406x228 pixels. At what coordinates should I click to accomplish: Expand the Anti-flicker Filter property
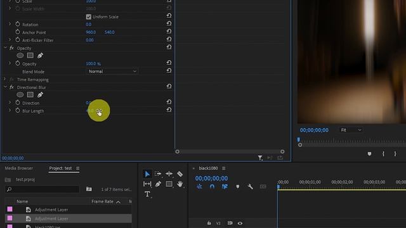10,39
